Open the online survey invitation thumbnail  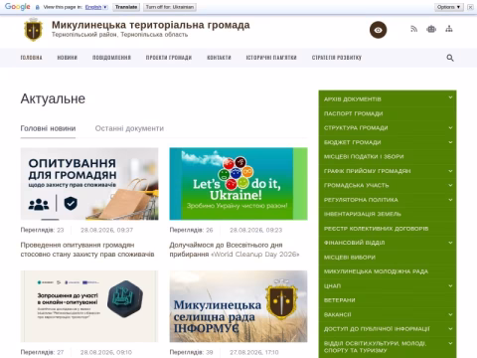pos(89,306)
